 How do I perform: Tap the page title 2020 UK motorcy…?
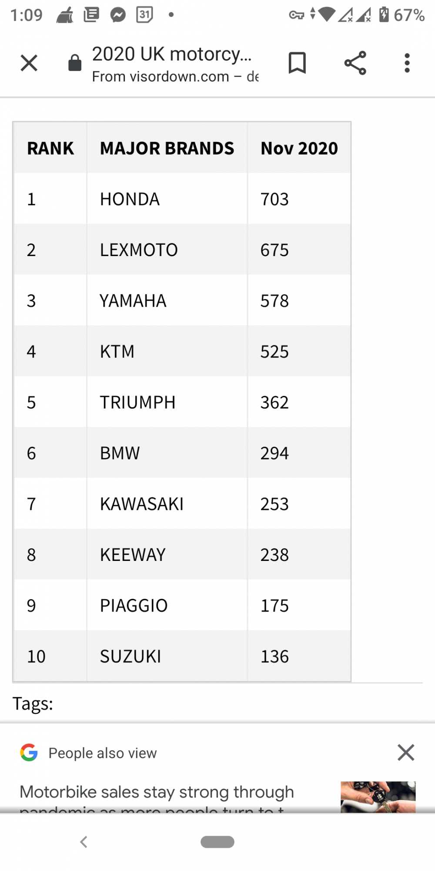pos(172,54)
